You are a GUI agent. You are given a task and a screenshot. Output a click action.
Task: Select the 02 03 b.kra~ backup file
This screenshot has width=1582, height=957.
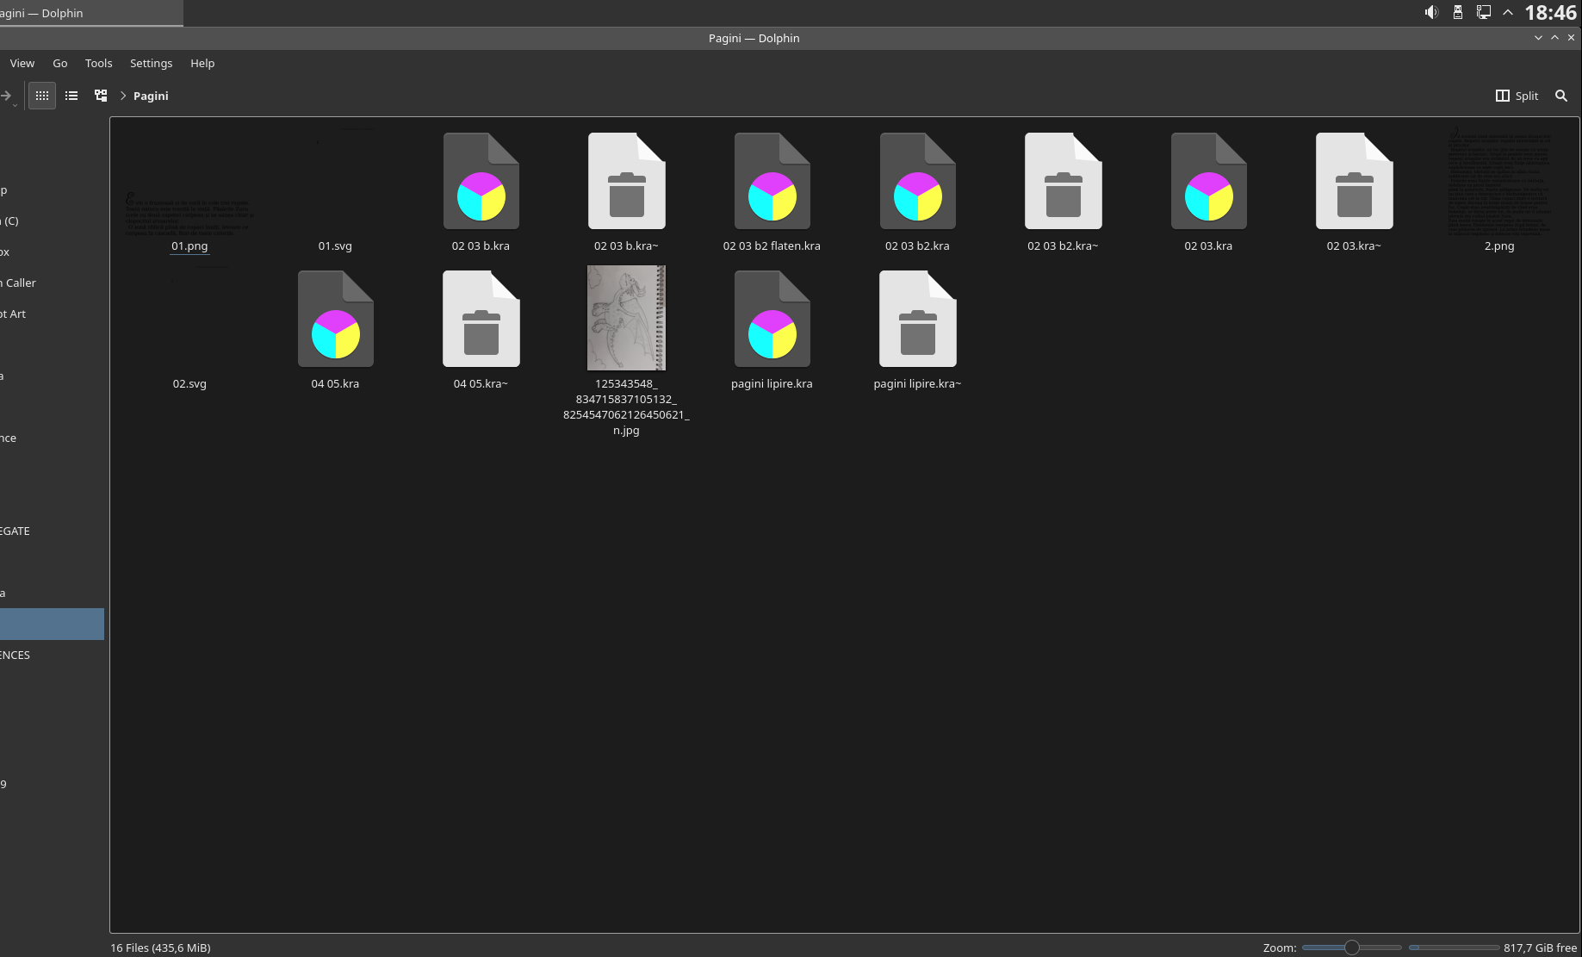pyautogui.click(x=626, y=181)
